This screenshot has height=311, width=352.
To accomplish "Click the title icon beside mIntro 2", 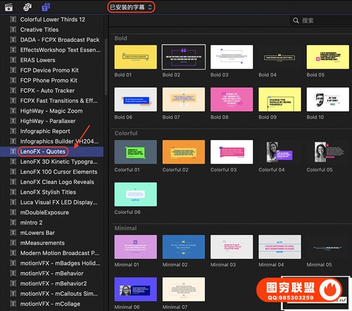I will pyautogui.click(x=13, y=222).
